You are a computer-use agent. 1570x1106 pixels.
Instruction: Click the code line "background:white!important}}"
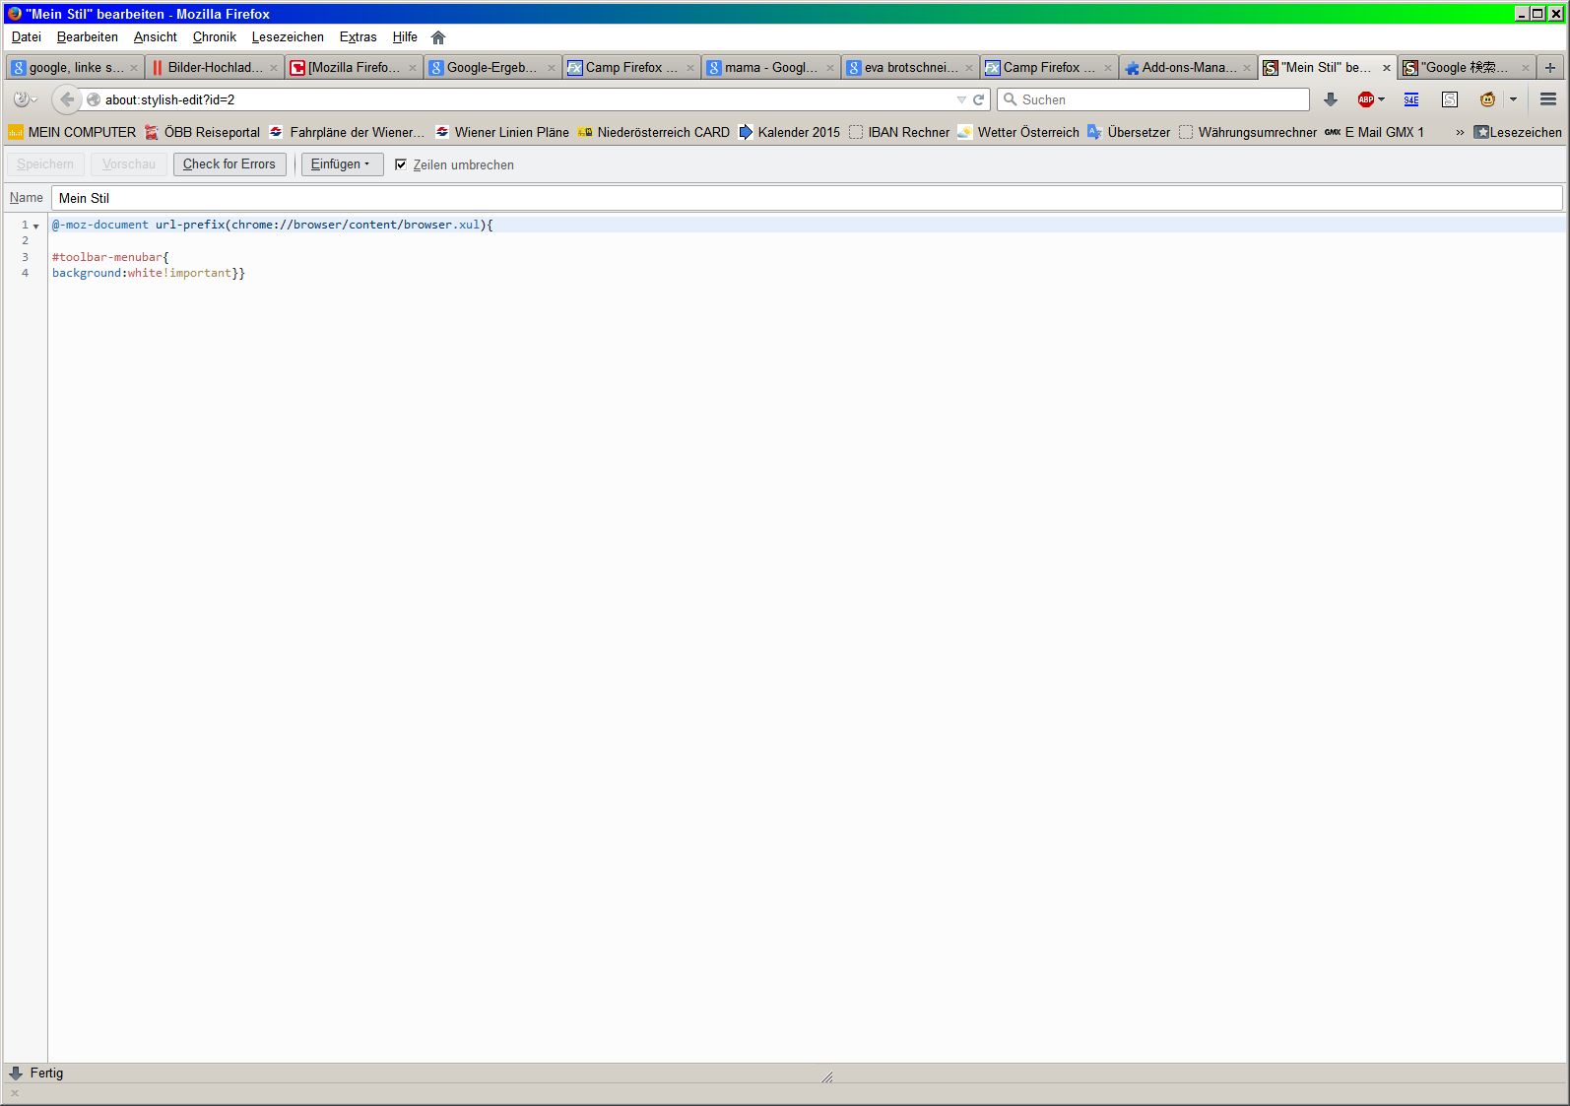pos(149,273)
